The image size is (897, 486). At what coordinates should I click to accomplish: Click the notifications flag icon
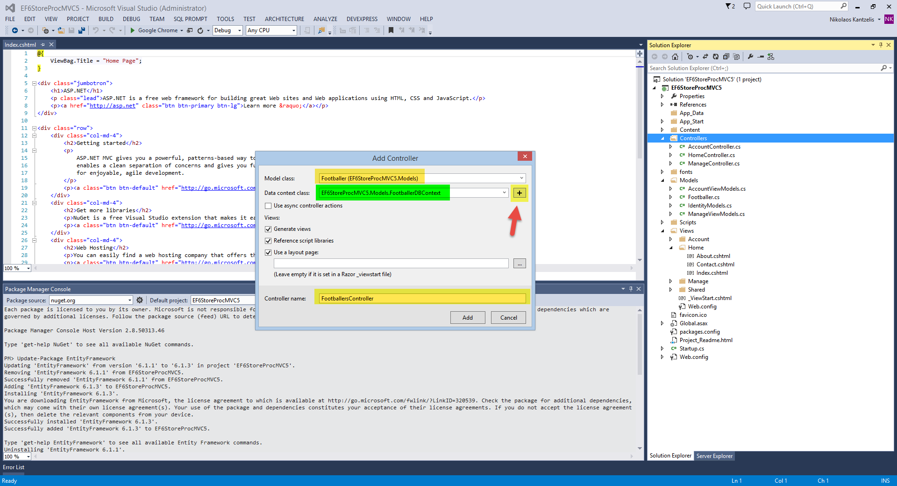730,7
